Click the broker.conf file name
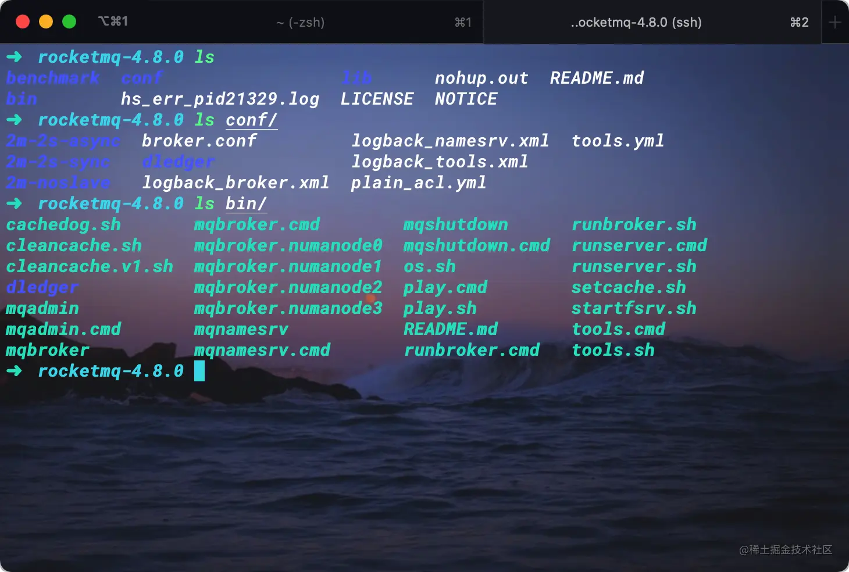The image size is (849, 572). click(x=200, y=140)
